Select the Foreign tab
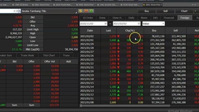 pos(185,18)
